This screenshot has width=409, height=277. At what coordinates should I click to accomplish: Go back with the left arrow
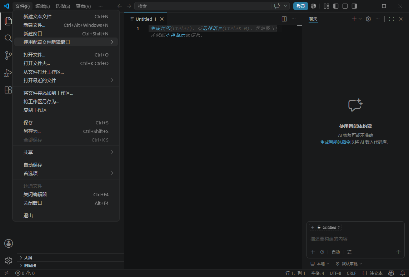coord(119,6)
